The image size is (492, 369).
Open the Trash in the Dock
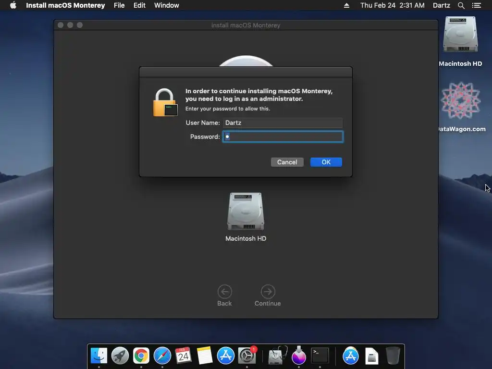coord(393,356)
